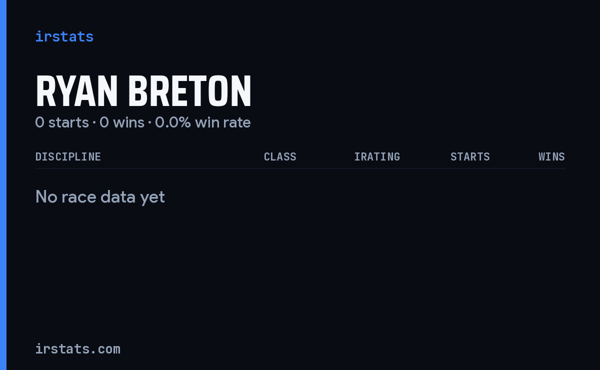Click the dot separator after '0 wins'

pyautogui.click(x=149, y=123)
